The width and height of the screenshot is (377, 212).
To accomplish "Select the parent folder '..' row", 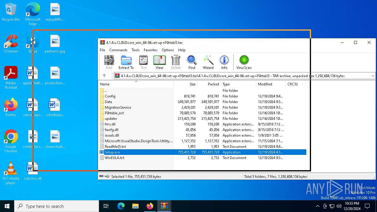I will pyautogui.click(x=203, y=91).
